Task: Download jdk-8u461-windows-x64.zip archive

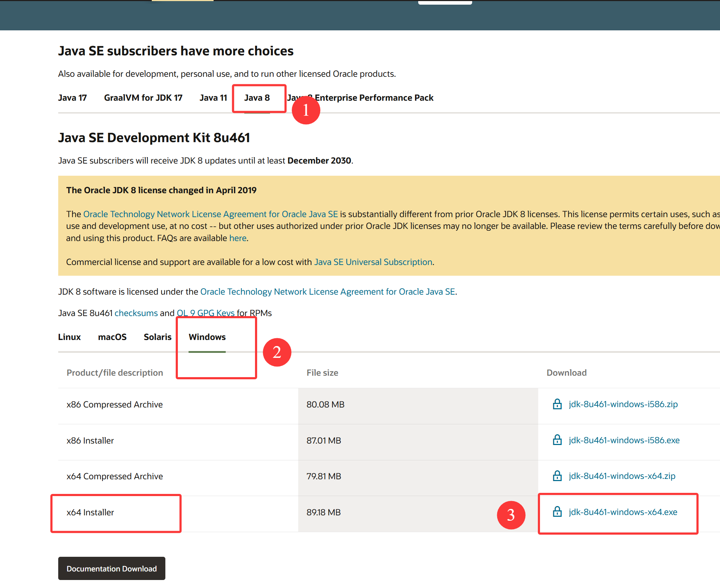Action: pyautogui.click(x=622, y=476)
